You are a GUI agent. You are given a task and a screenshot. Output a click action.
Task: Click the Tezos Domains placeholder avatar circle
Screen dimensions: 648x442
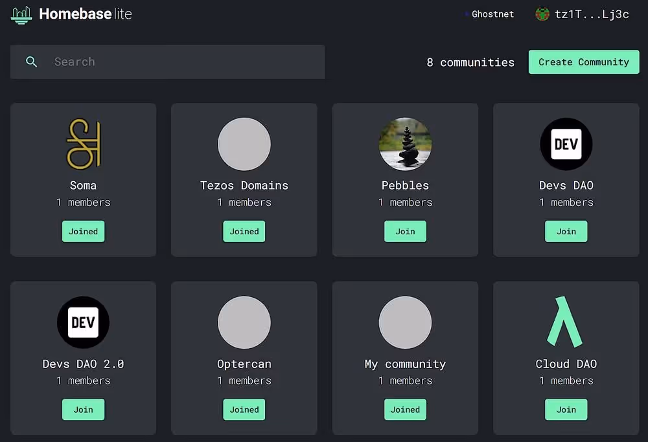point(244,144)
